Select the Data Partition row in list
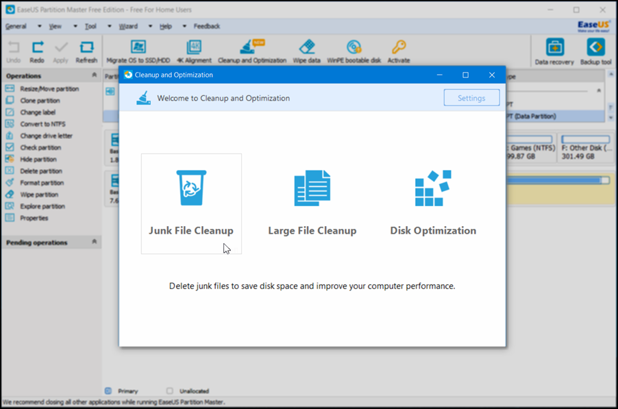Screen dimensions: 618x409 click(x=556, y=116)
